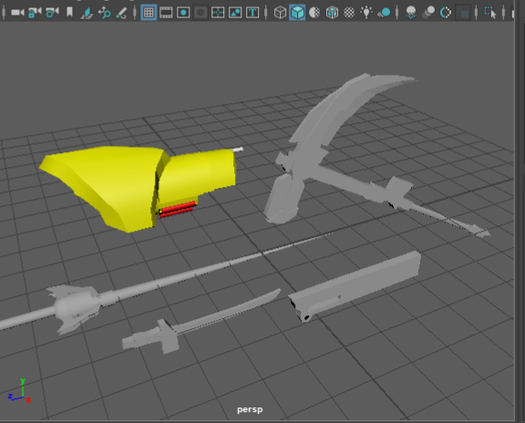Select Smooth Shade All cube icon

(297, 13)
